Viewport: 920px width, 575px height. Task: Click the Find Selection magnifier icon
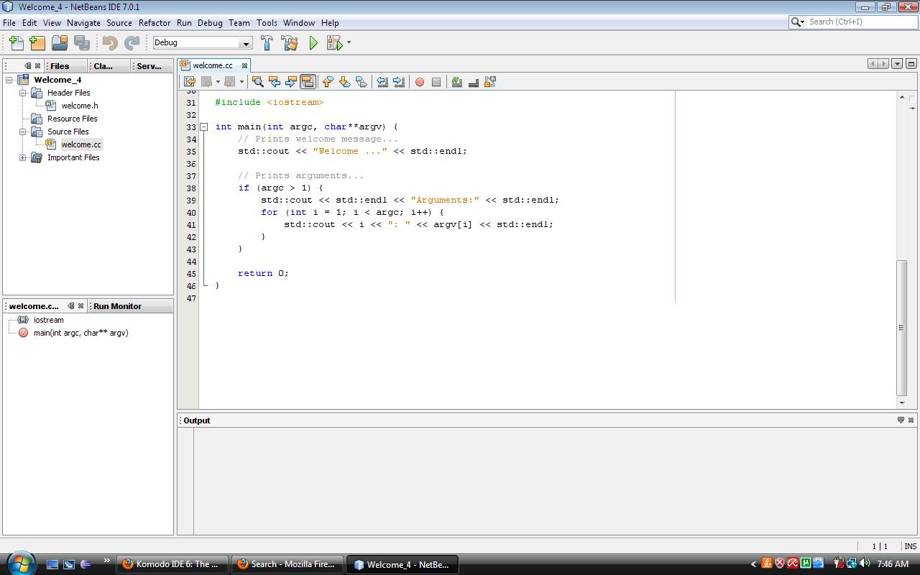(257, 82)
